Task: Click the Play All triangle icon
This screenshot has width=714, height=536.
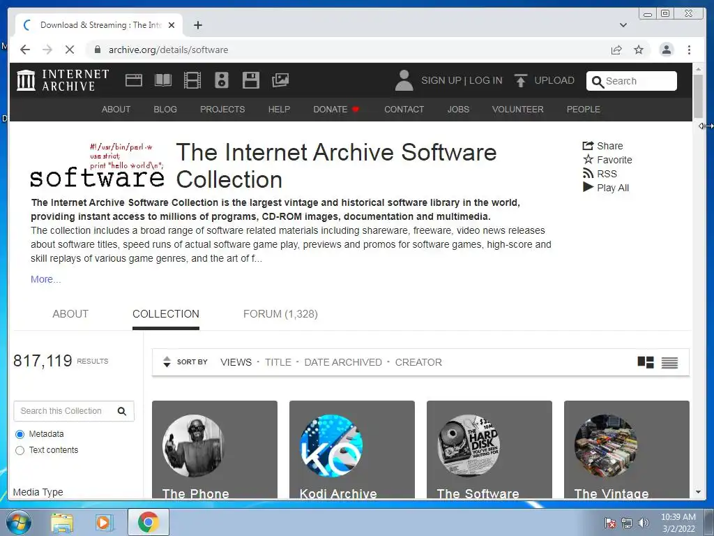Action: [588, 187]
